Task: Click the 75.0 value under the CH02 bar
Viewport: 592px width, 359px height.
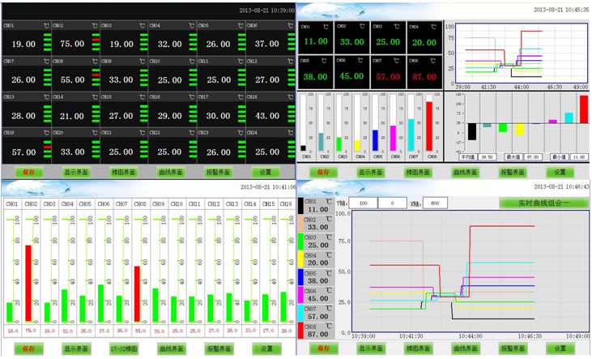Action: (x=31, y=331)
